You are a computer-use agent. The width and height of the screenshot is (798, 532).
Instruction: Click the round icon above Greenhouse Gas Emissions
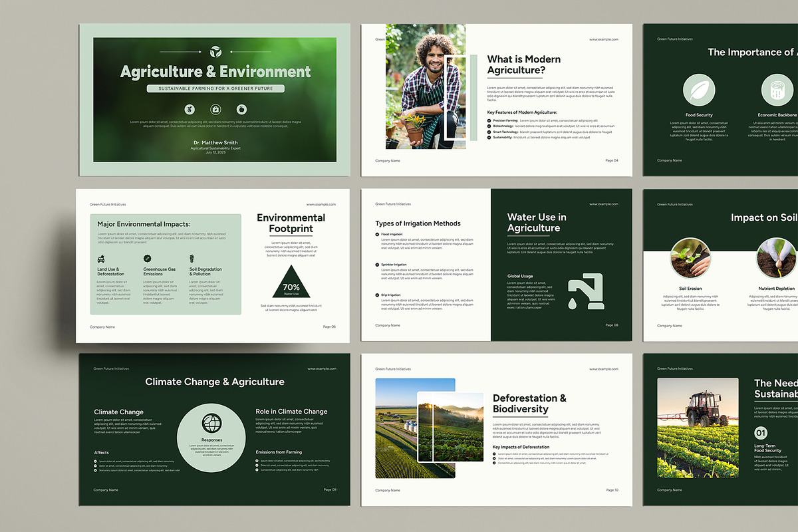[148, 258]
